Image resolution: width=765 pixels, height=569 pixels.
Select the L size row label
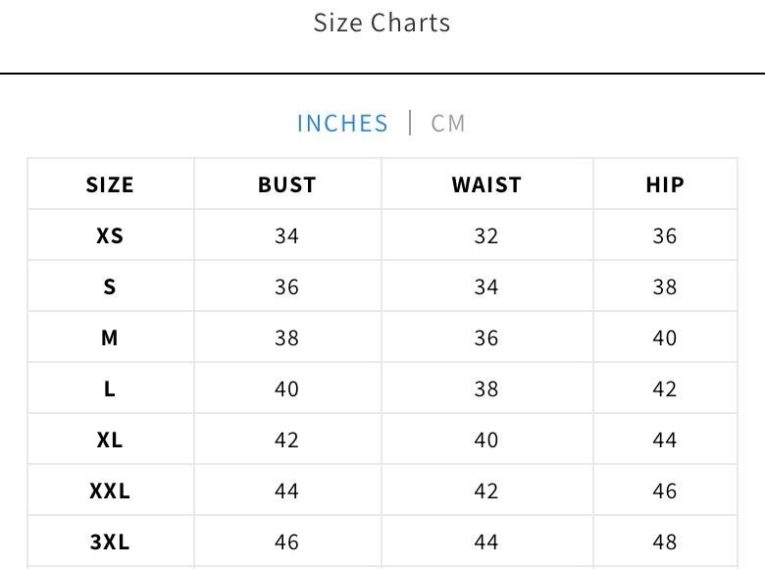pyautogui.click(x=110, y=388)
